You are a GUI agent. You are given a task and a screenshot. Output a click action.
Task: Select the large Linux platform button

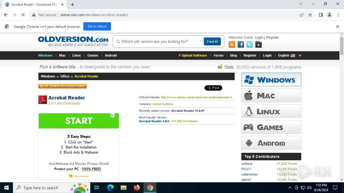coord(271,111)
